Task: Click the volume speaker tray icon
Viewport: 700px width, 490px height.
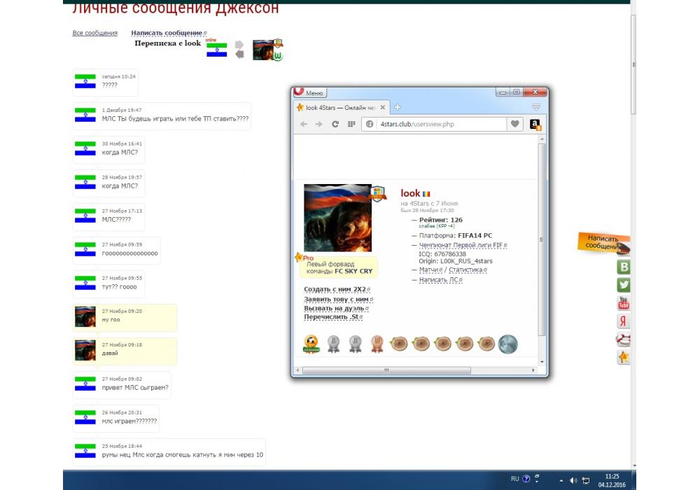Action: (573, 479)
